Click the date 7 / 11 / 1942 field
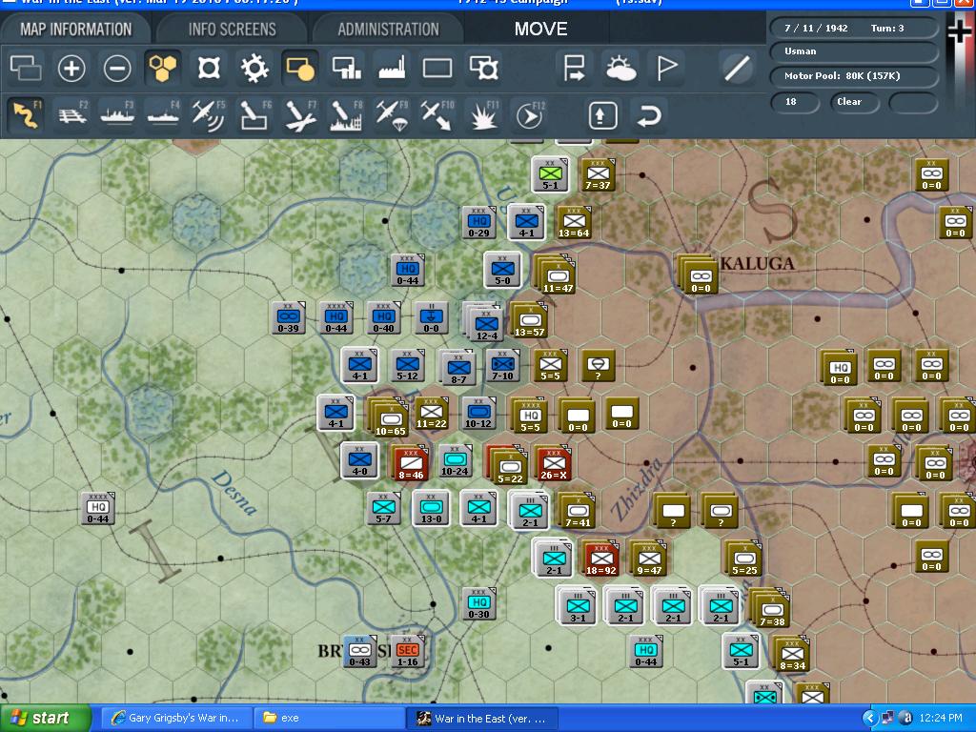 click(816, 28)
